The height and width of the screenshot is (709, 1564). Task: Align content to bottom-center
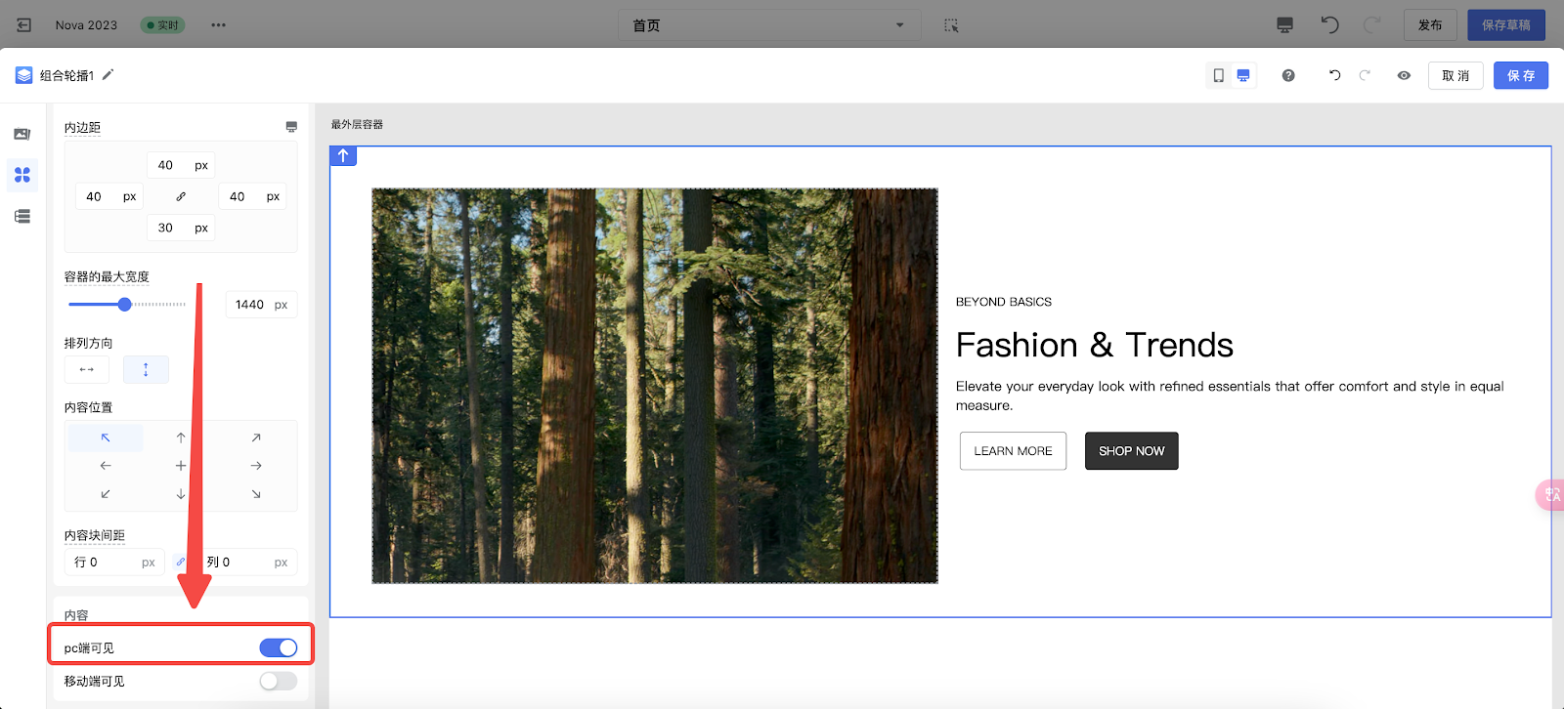181,494
